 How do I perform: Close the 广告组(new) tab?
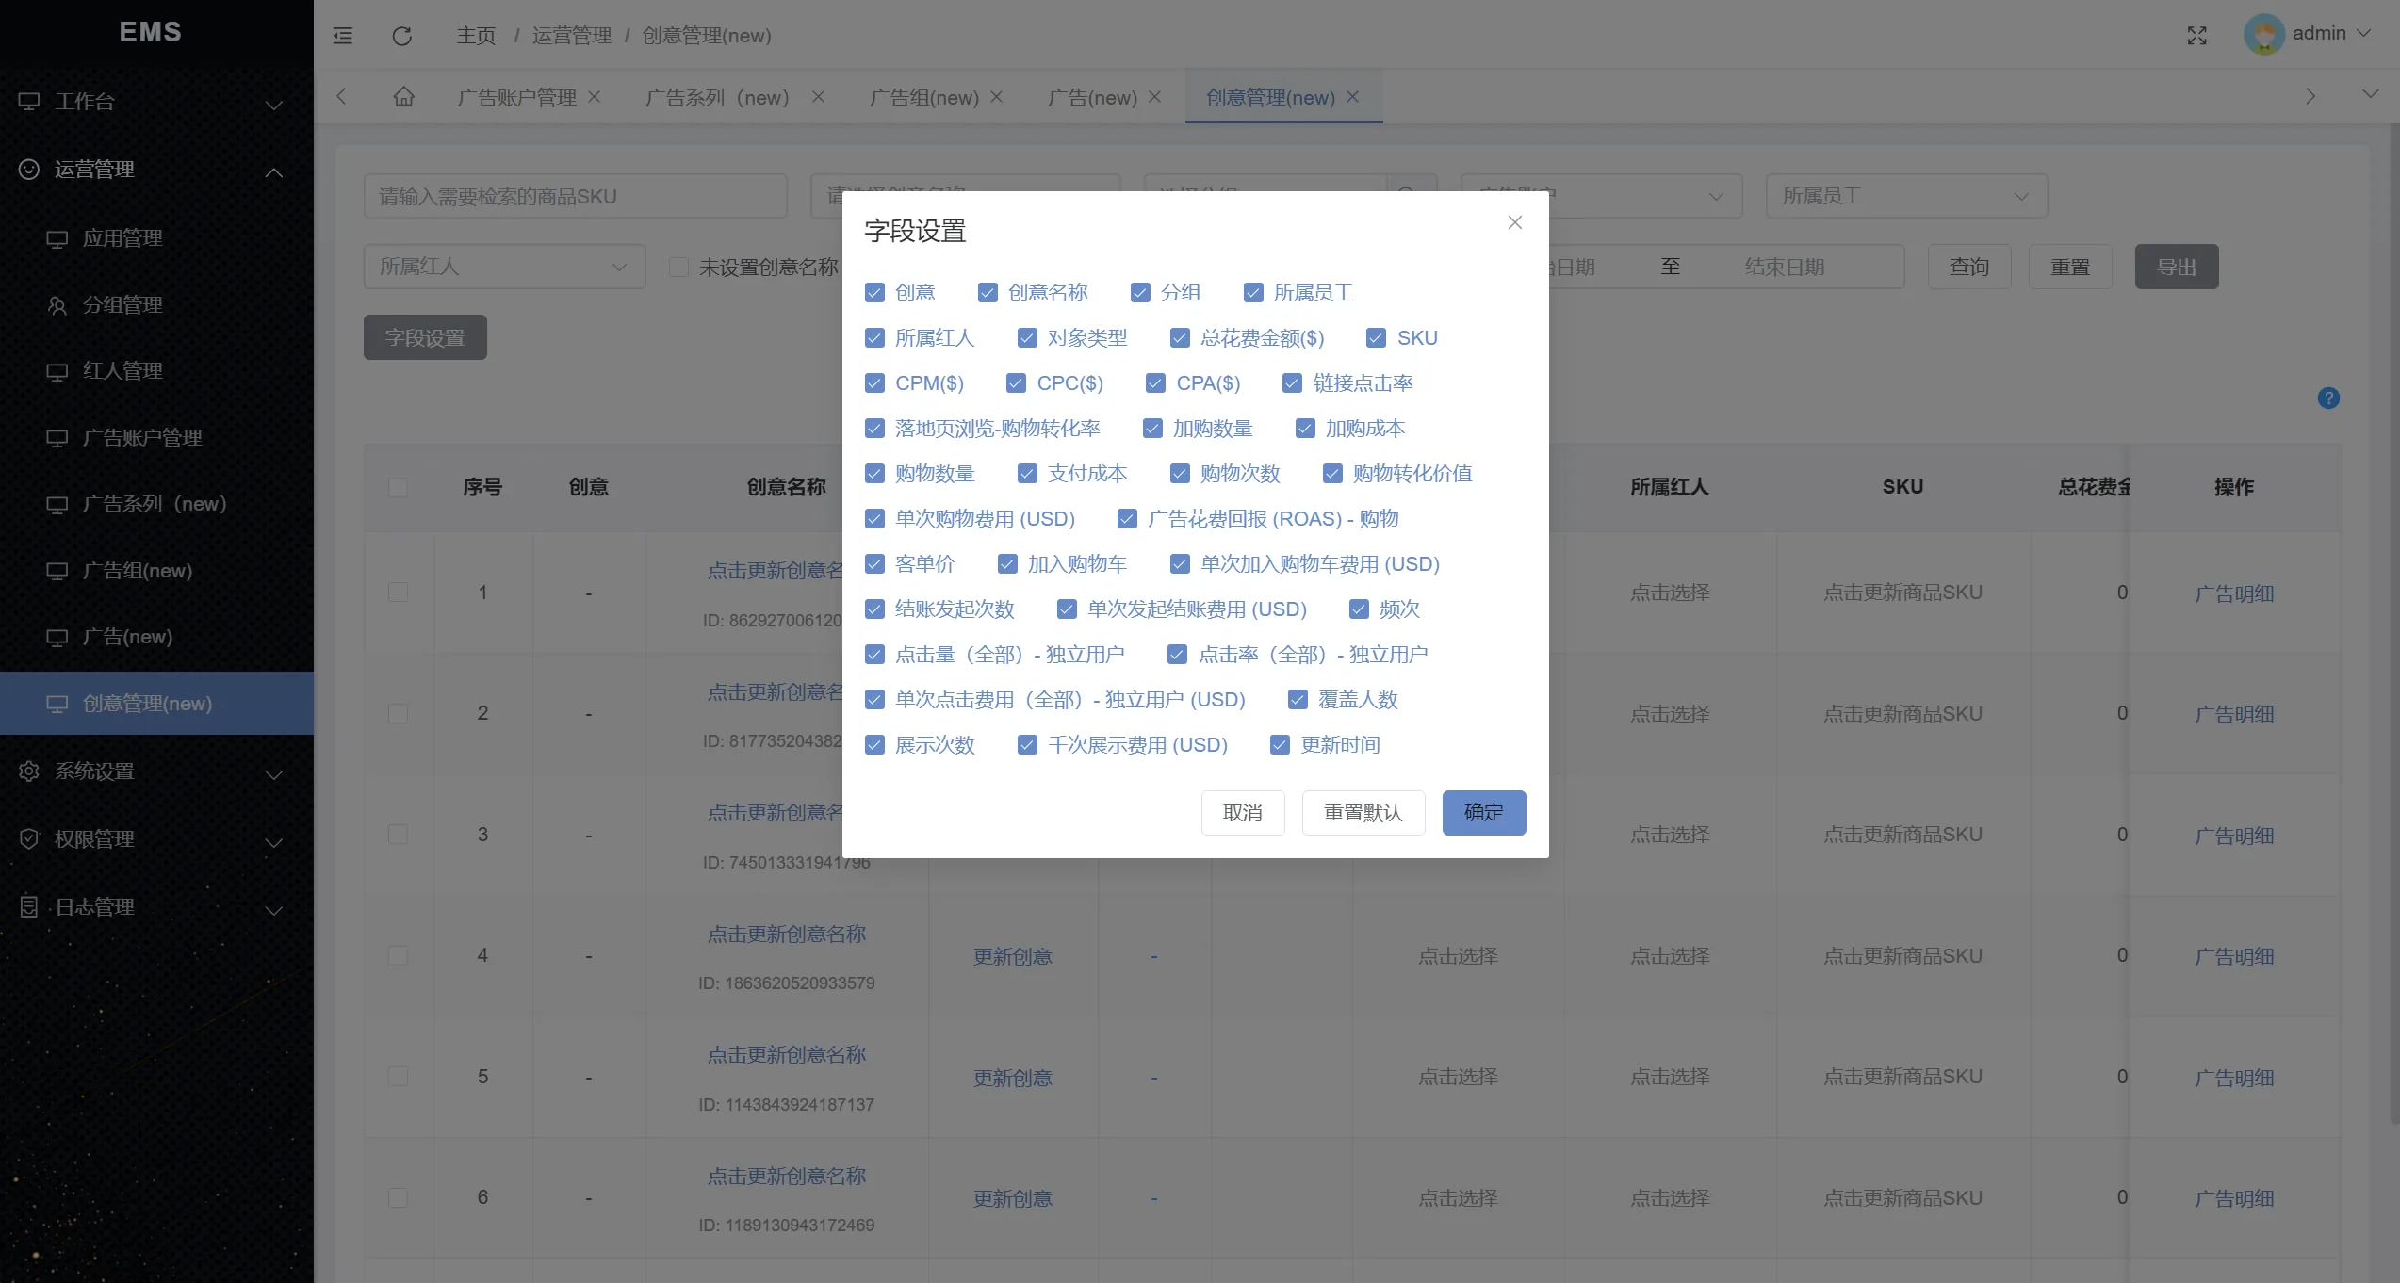point(996,97)
